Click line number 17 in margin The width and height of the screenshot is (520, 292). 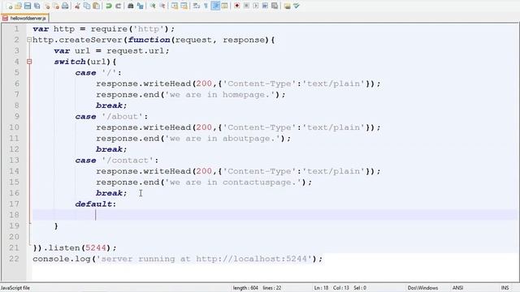pyautogui.click(x=14, y=204)
